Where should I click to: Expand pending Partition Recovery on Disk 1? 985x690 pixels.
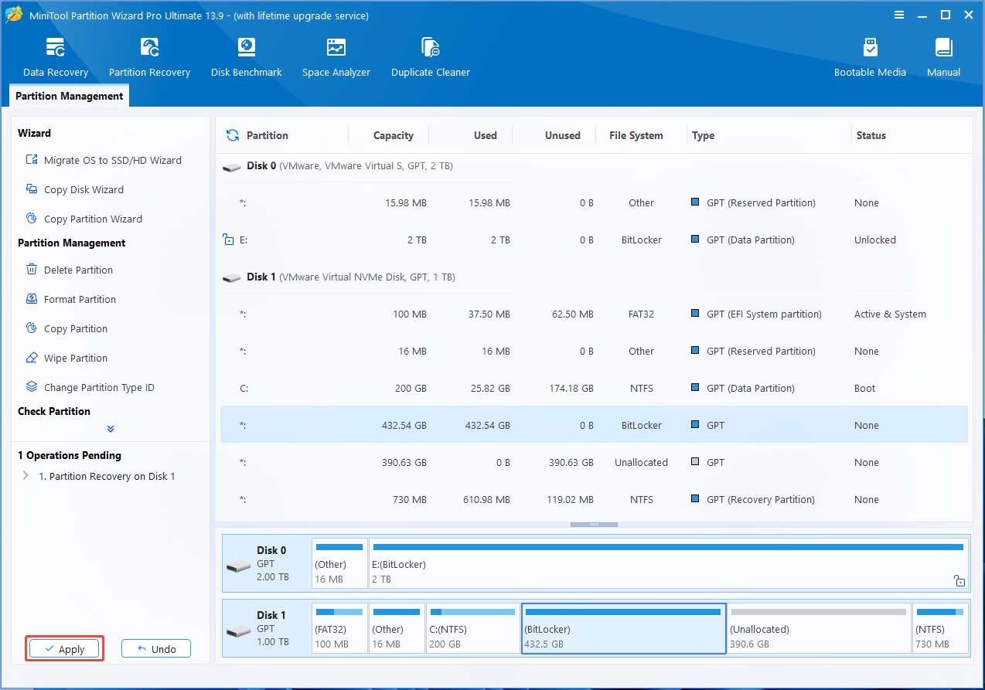[x=26, y=476]
